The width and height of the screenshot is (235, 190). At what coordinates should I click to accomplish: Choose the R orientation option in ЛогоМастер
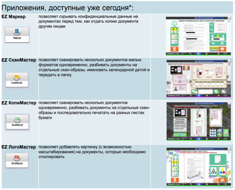[175, 169]
